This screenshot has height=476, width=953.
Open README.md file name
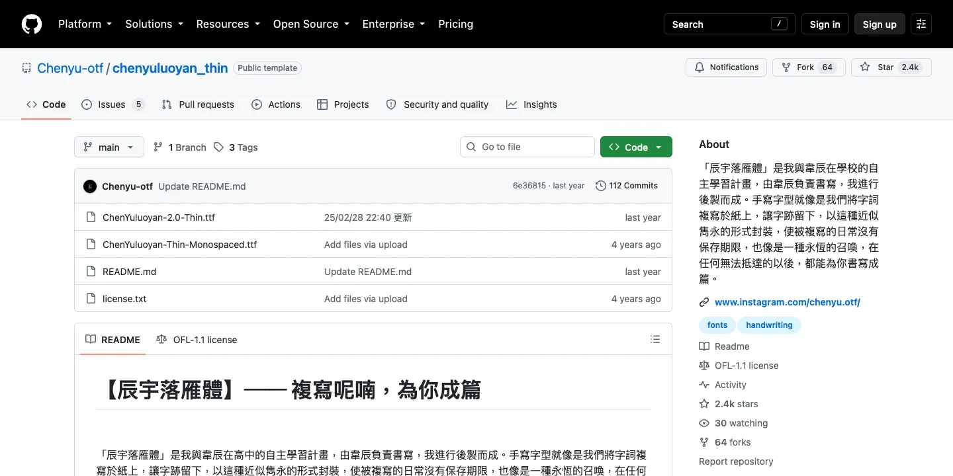(129, 272)
